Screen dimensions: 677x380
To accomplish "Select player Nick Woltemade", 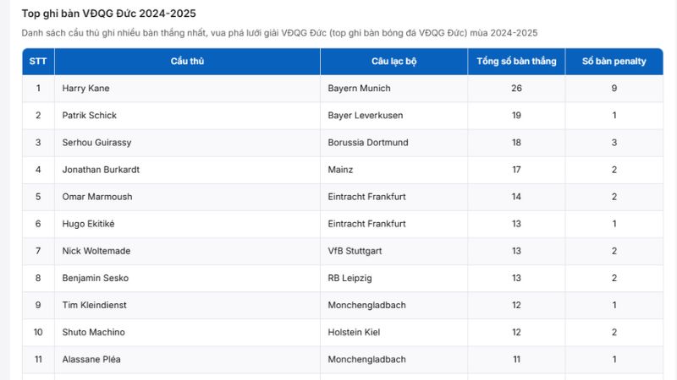I will (96, 251).
